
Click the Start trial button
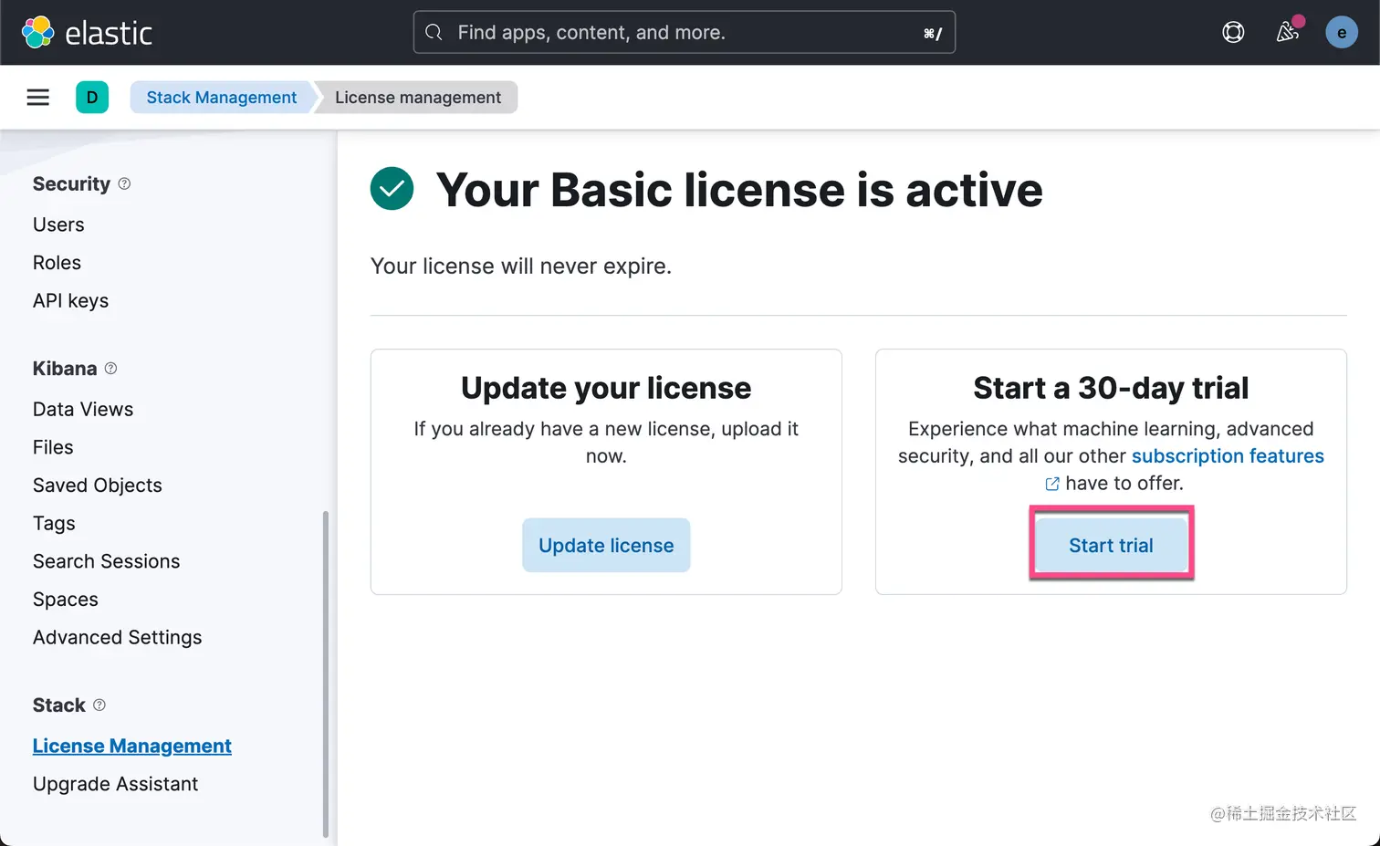pos(1111,546)
